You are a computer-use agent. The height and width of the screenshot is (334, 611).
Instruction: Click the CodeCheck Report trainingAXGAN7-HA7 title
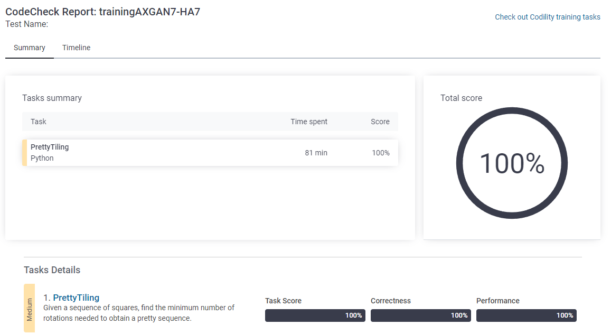[x=103, y=12]
